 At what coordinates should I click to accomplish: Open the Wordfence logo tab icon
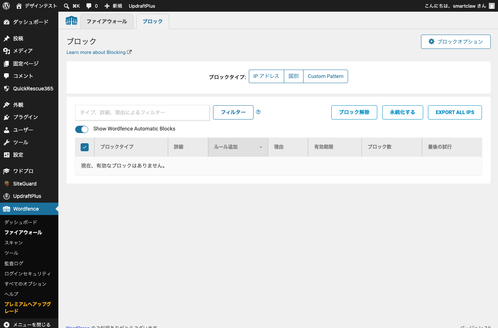(72, 21)
